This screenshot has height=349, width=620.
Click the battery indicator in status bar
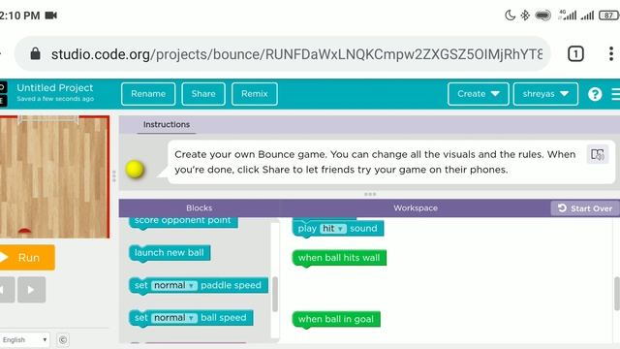click(609, 16)
